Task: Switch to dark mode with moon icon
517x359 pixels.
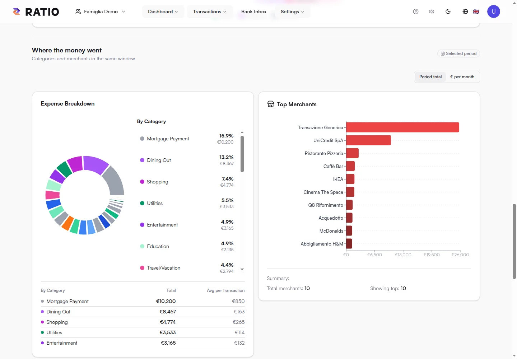Action: click(x=448, y=11)
